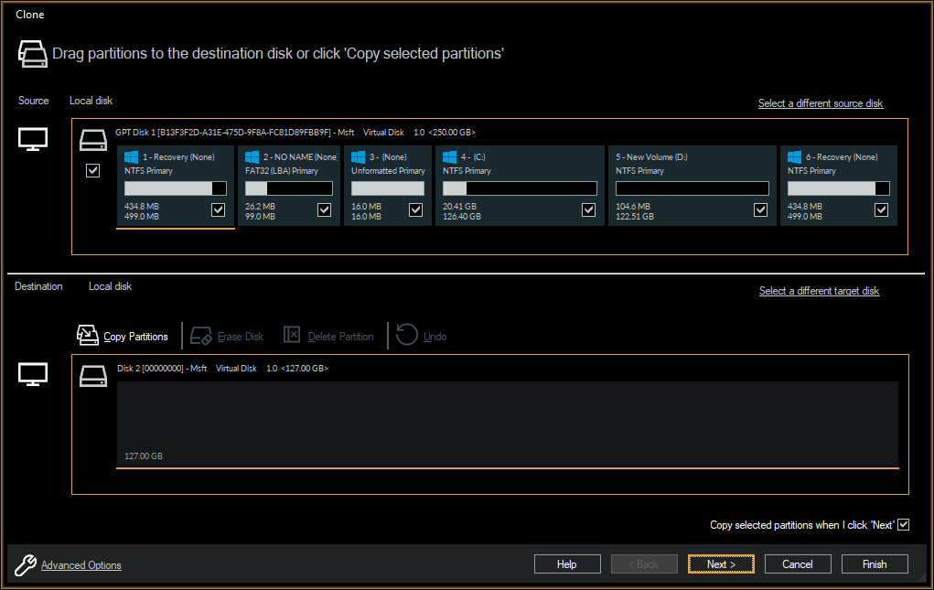Viewport: 934px width, 590px height.
Task: Click the source disk drive icon
Action: tap(92, 139)
